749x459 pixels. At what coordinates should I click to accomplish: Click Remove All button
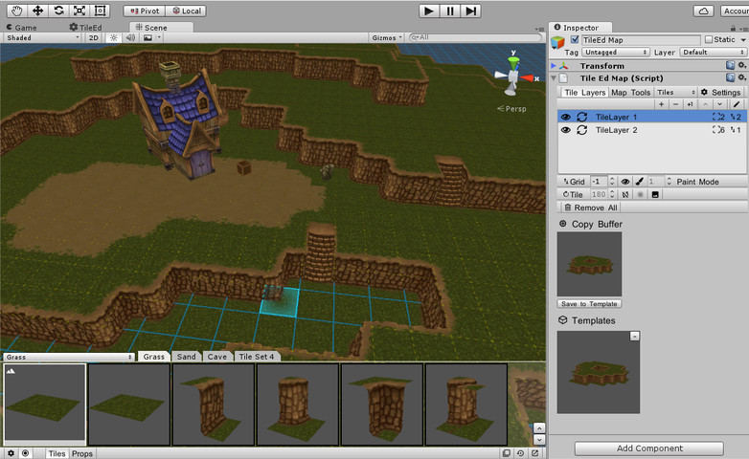point(590,208)
